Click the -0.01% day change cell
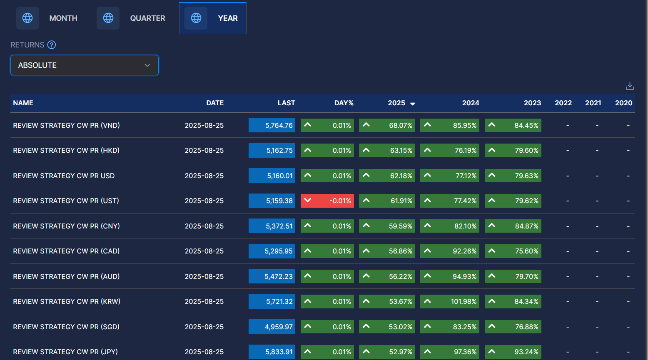This screenshot has height=360, width=648. [327, 201]
